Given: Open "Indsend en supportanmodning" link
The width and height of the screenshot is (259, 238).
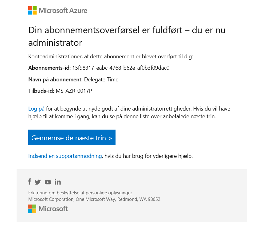Looking at the screenshot, I should [x=65, y=156].
